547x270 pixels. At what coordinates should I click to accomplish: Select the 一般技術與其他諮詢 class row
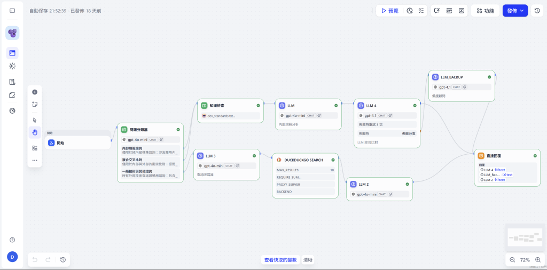[150, 173]
